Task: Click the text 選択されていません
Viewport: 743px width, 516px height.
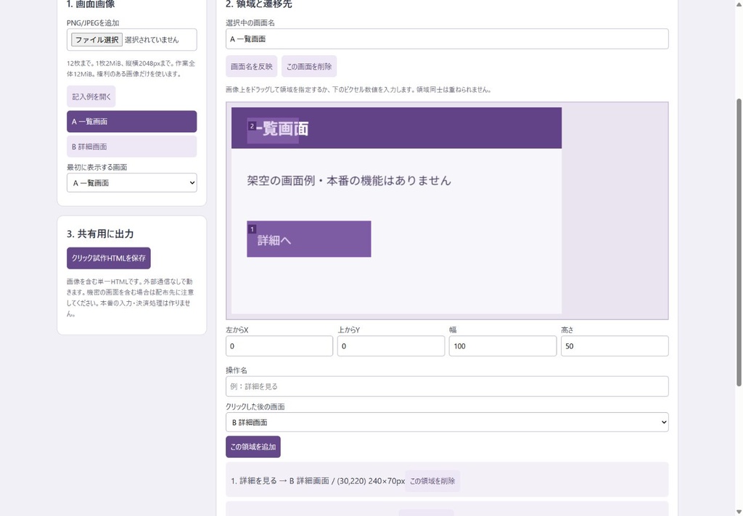Action: 152,40
